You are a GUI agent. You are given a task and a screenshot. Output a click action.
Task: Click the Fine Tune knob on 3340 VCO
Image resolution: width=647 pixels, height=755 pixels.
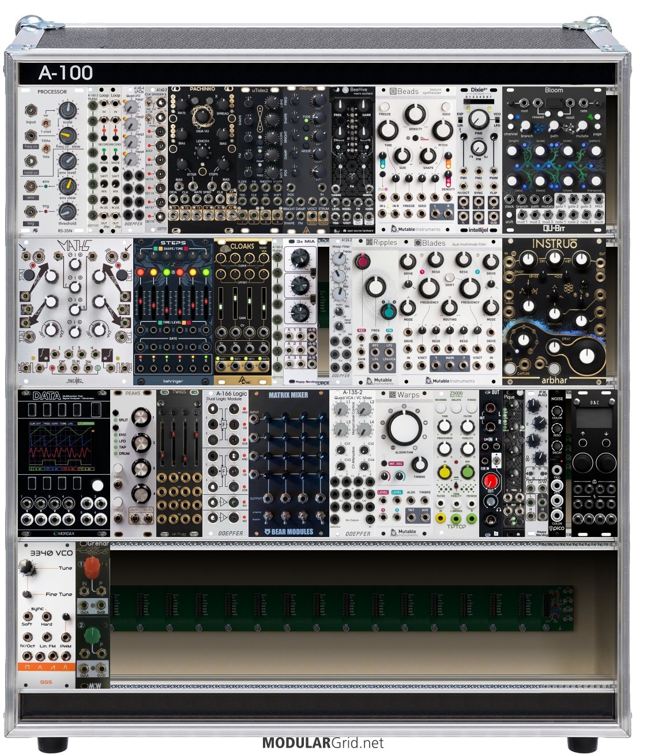point(27,594)
